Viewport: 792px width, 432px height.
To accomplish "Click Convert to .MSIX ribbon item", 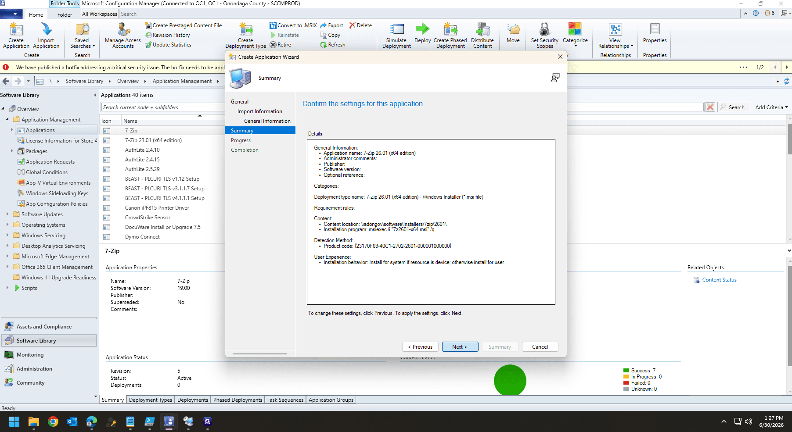I will (x=293, y=25).
